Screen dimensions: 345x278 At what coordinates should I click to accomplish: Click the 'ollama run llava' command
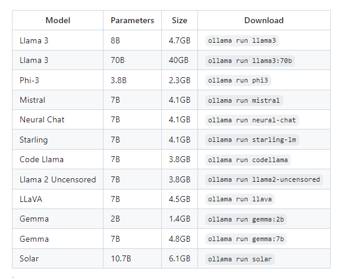240,200
